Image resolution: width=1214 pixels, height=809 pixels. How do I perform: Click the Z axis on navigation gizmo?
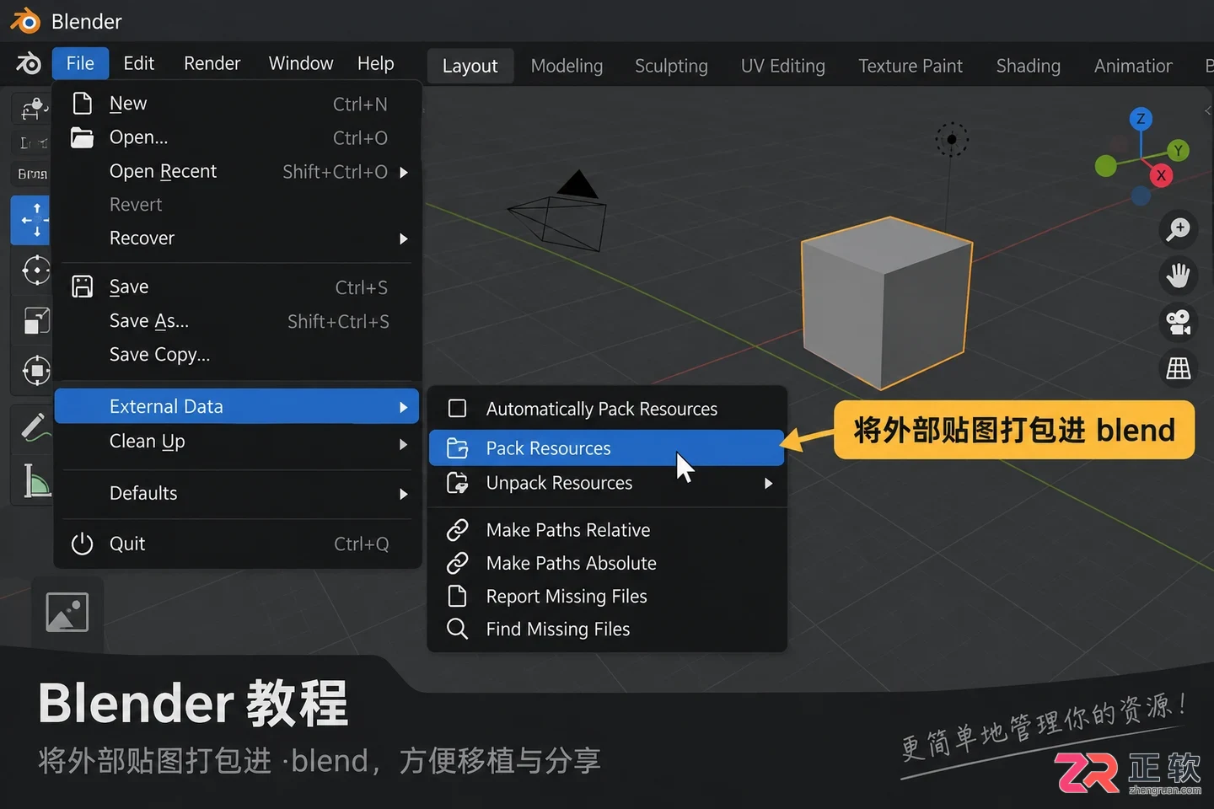pos(1141,119)
